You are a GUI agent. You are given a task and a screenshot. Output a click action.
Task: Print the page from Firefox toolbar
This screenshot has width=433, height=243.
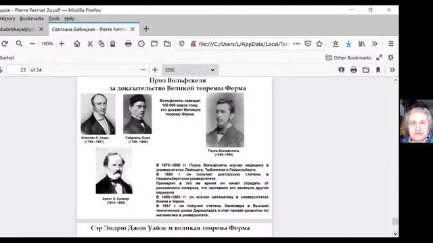click(128, 43)
